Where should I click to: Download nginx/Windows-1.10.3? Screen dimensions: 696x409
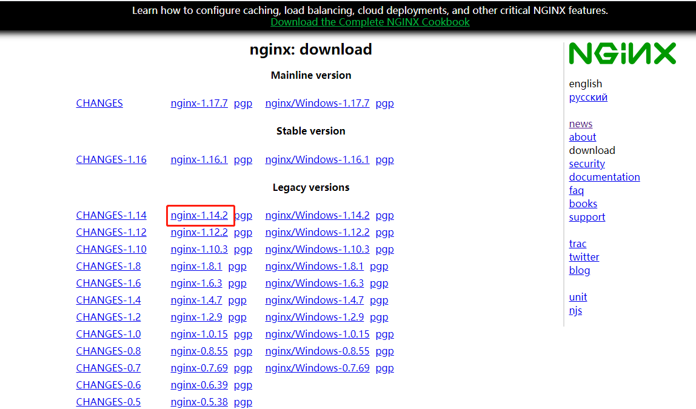click(x=317, y=249)
